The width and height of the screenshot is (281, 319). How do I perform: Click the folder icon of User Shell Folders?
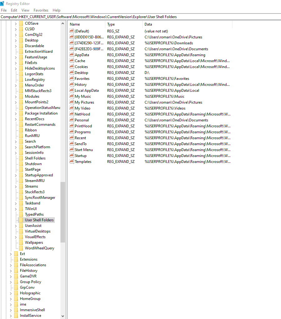[21, 220]
